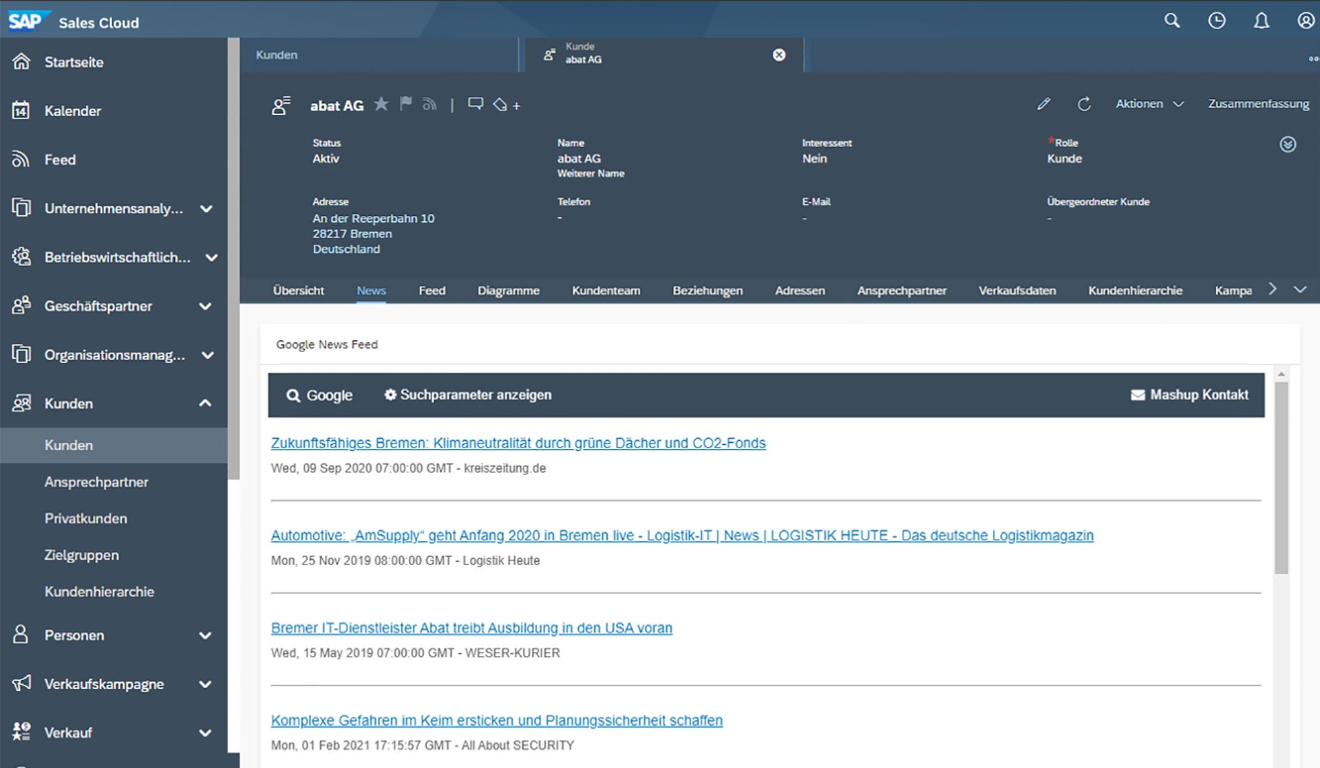Click the news feed scroll up arrow
The image size is (1320, 768).
[1281, 374]
